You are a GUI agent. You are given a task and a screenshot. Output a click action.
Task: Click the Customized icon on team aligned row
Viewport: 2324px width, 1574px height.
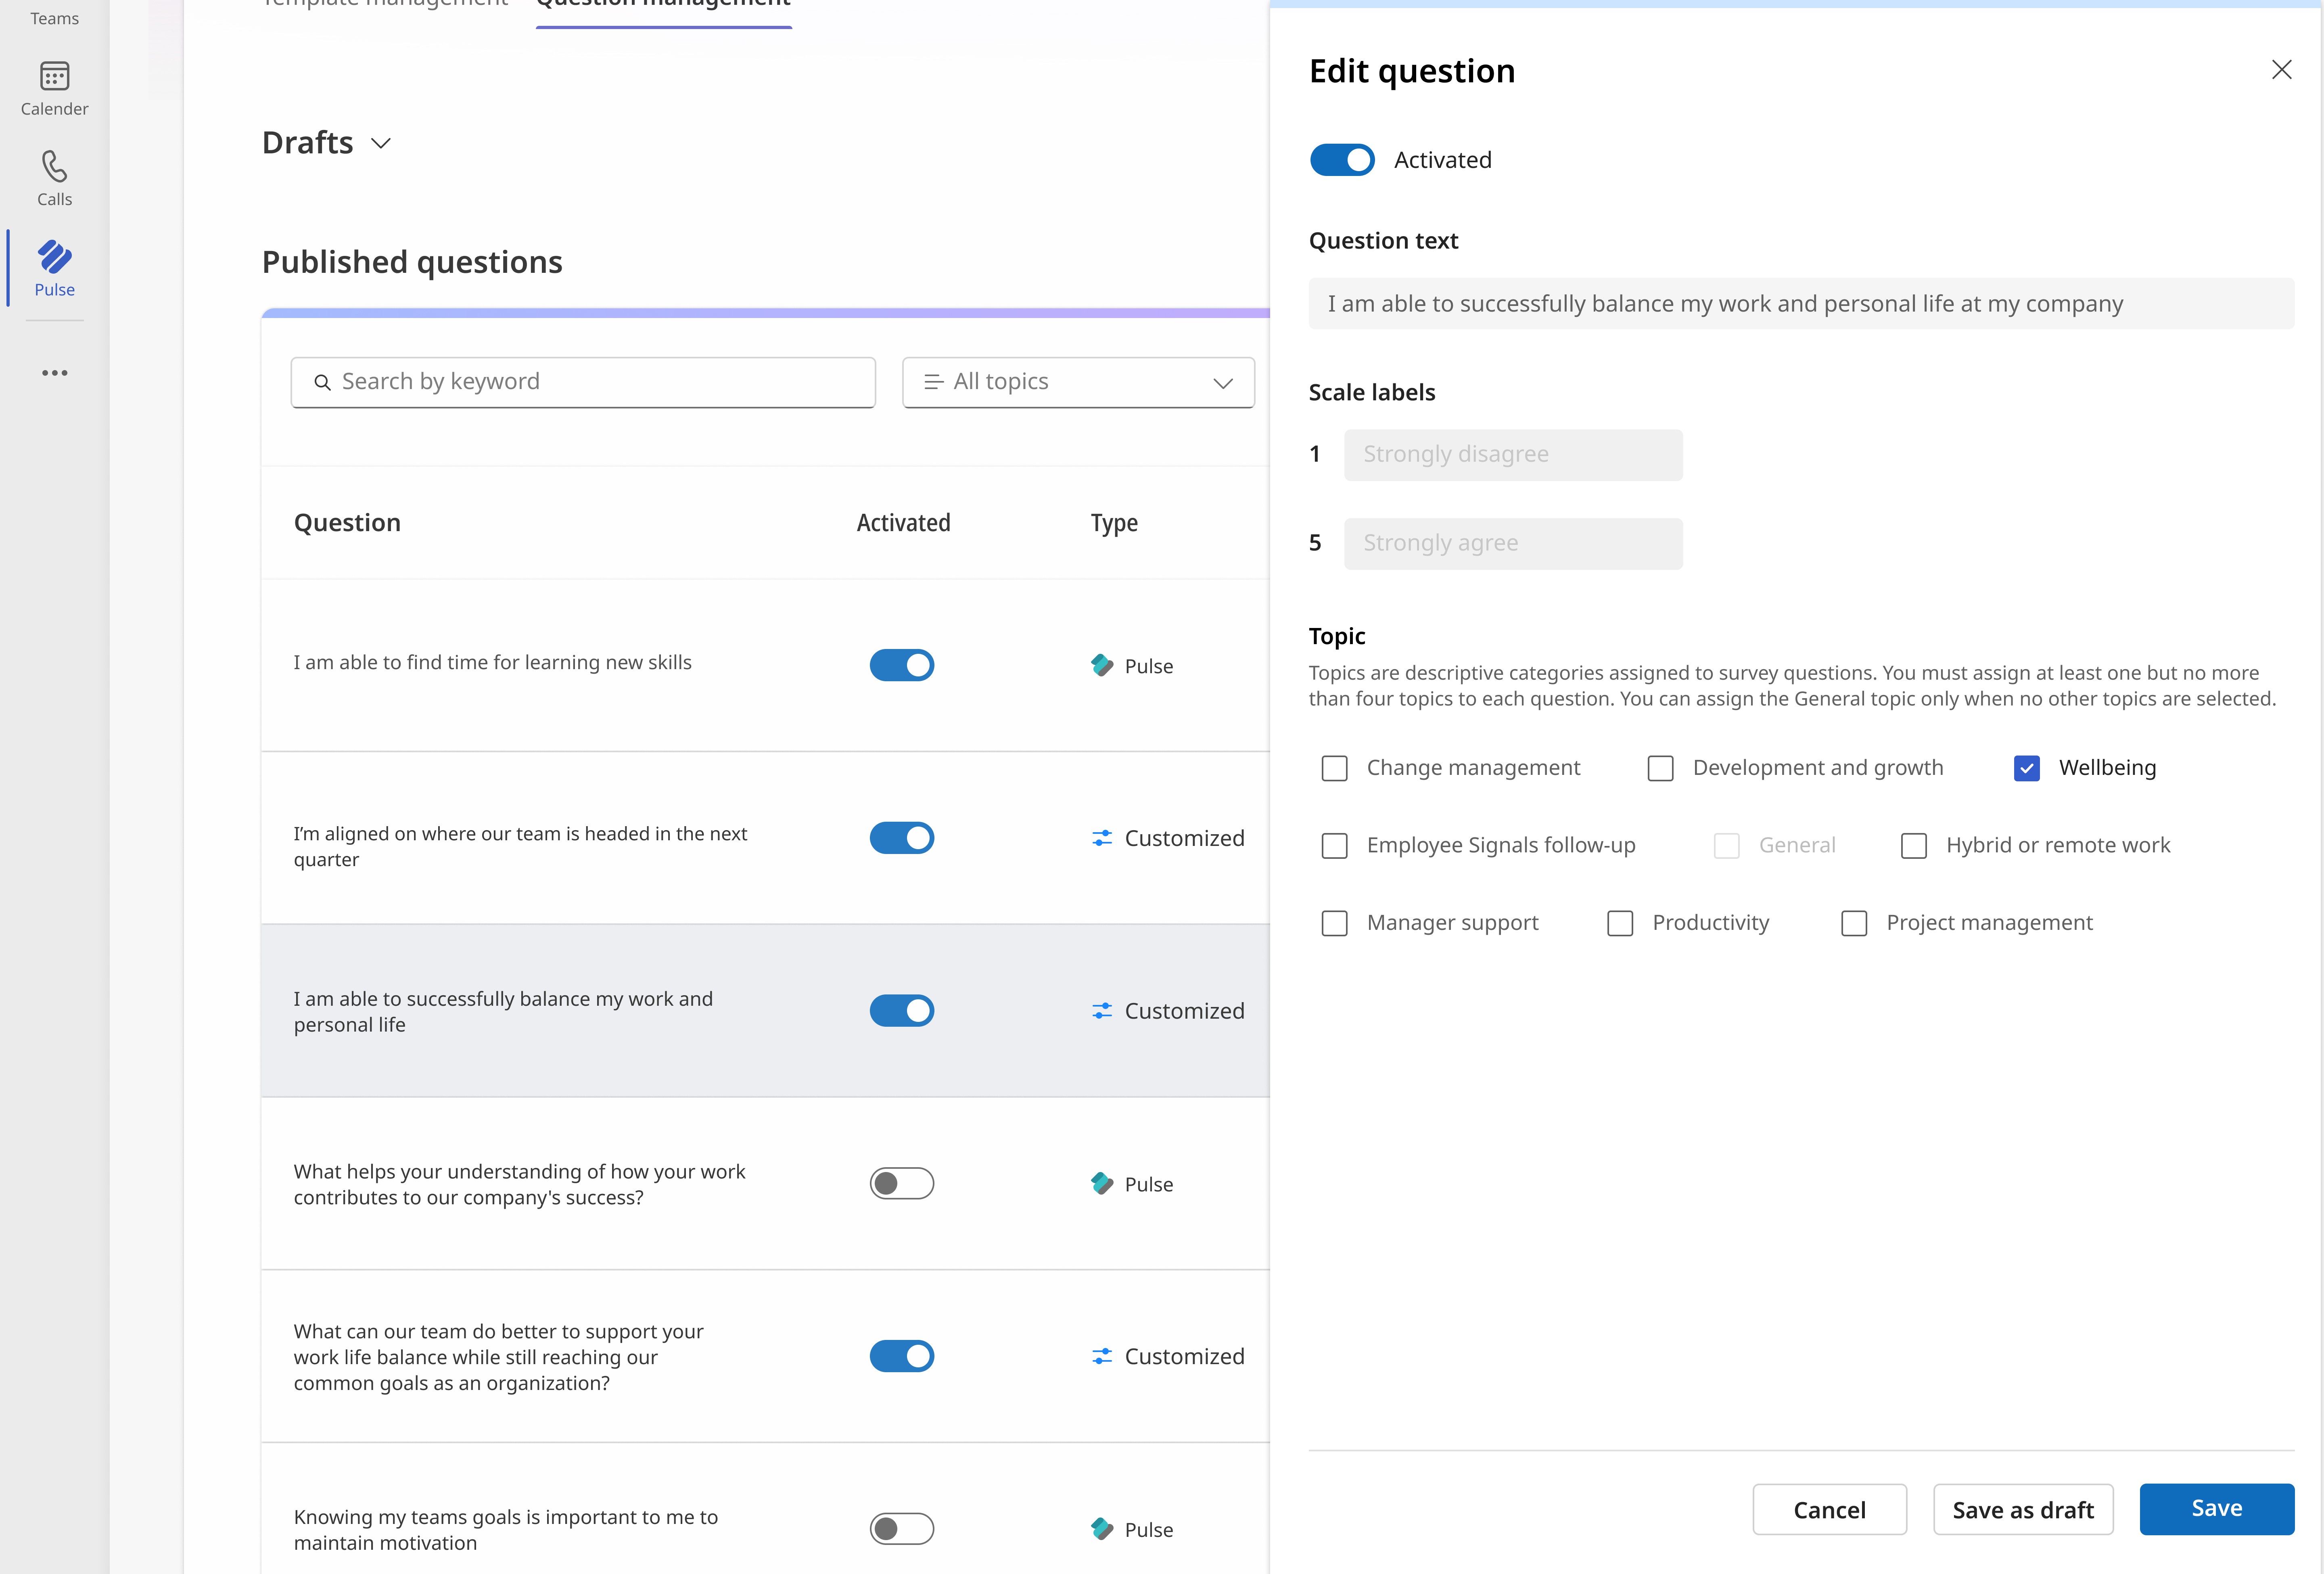click(1101, 838)
